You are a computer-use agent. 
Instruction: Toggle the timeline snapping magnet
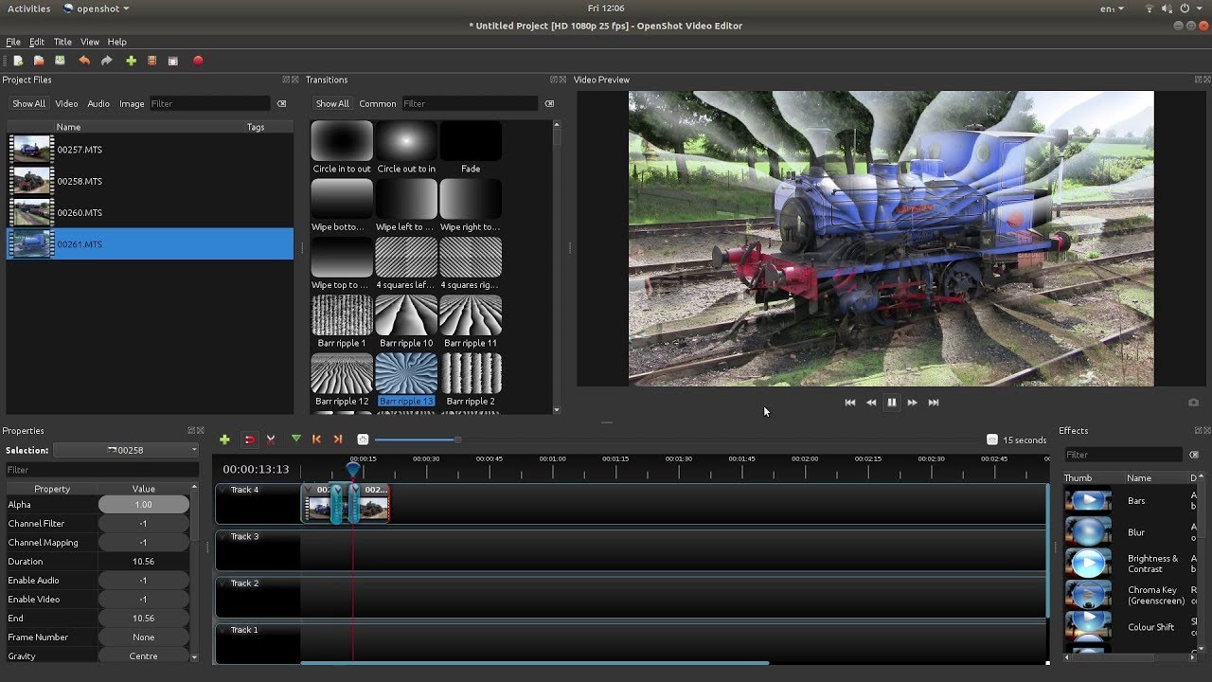pyautogui.click(x=249, y=440)
